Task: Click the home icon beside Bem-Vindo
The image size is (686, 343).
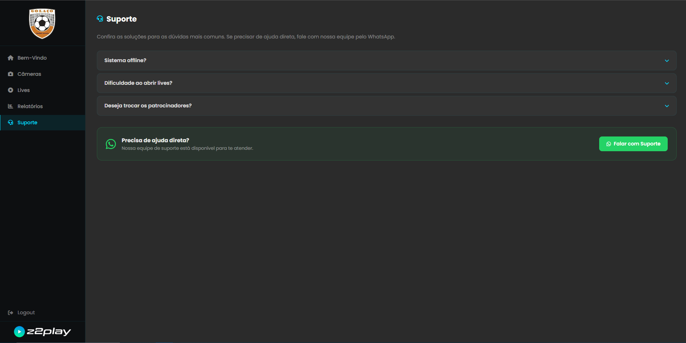Action: pyautogui.click(x=10, y=58)
